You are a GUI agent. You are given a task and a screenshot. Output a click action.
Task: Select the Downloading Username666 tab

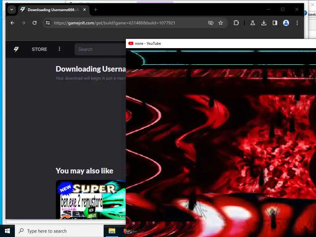point(54,10)
